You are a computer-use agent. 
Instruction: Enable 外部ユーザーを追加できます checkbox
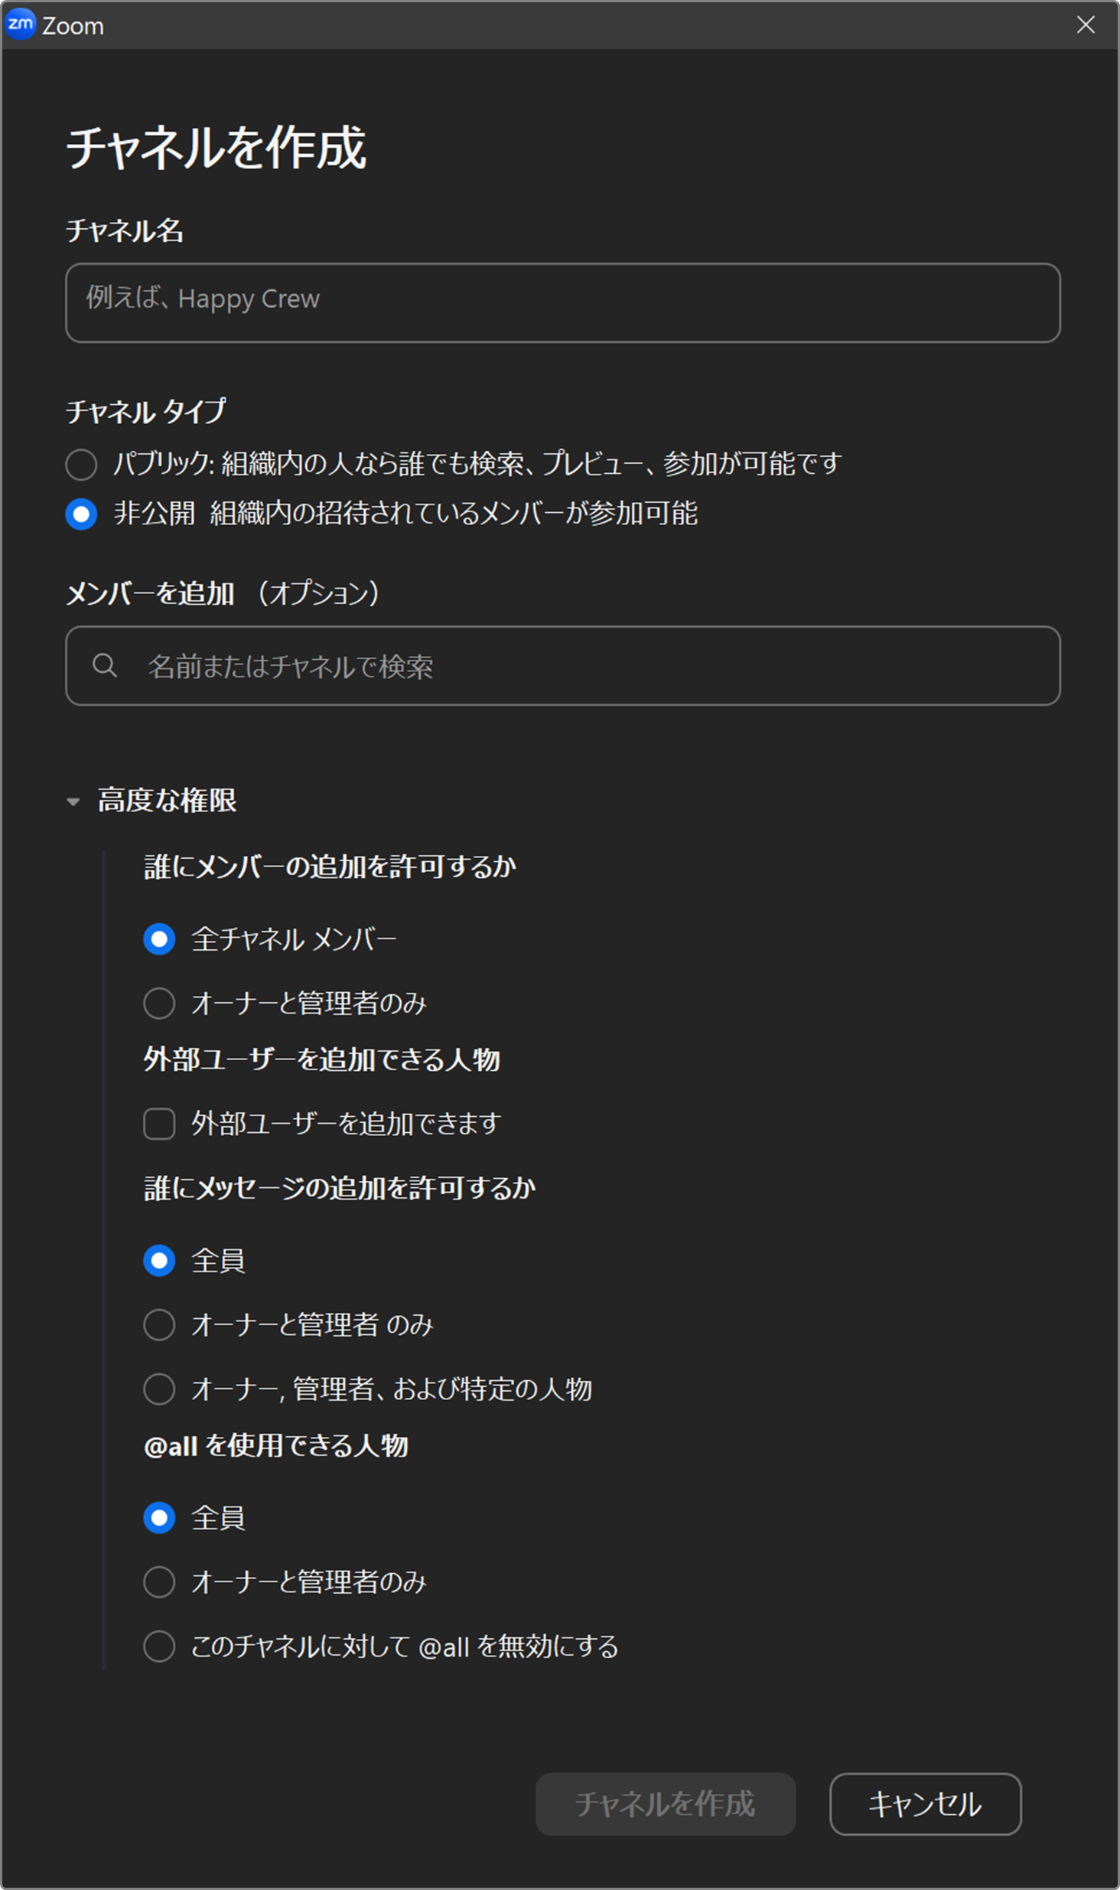159,1124
